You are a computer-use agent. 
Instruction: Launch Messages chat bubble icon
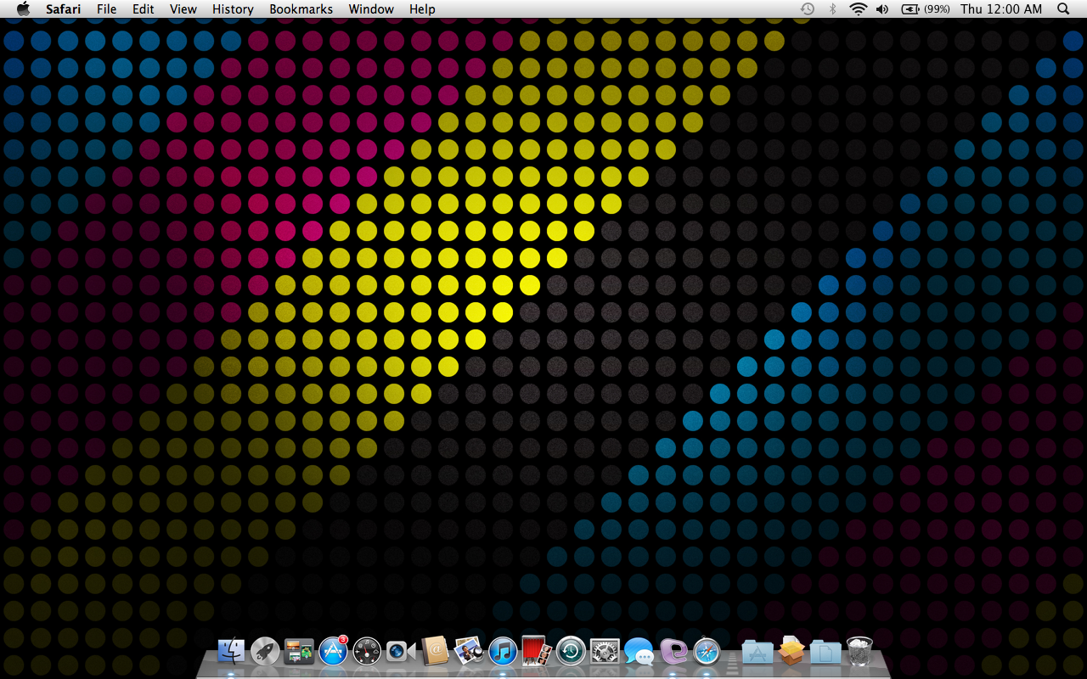(639, 651)
